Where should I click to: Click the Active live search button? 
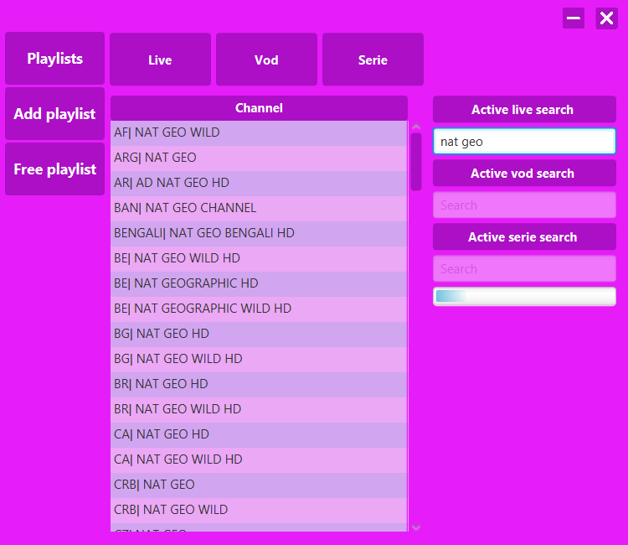pyautogui.click(x=524, y=109)
